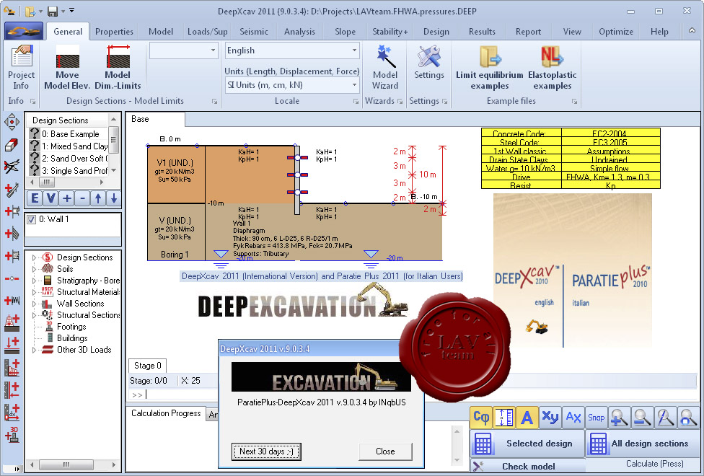704x476 pixels.
Task: Open Model Dim.-Limits settings
Action: [x=118, y=68]
